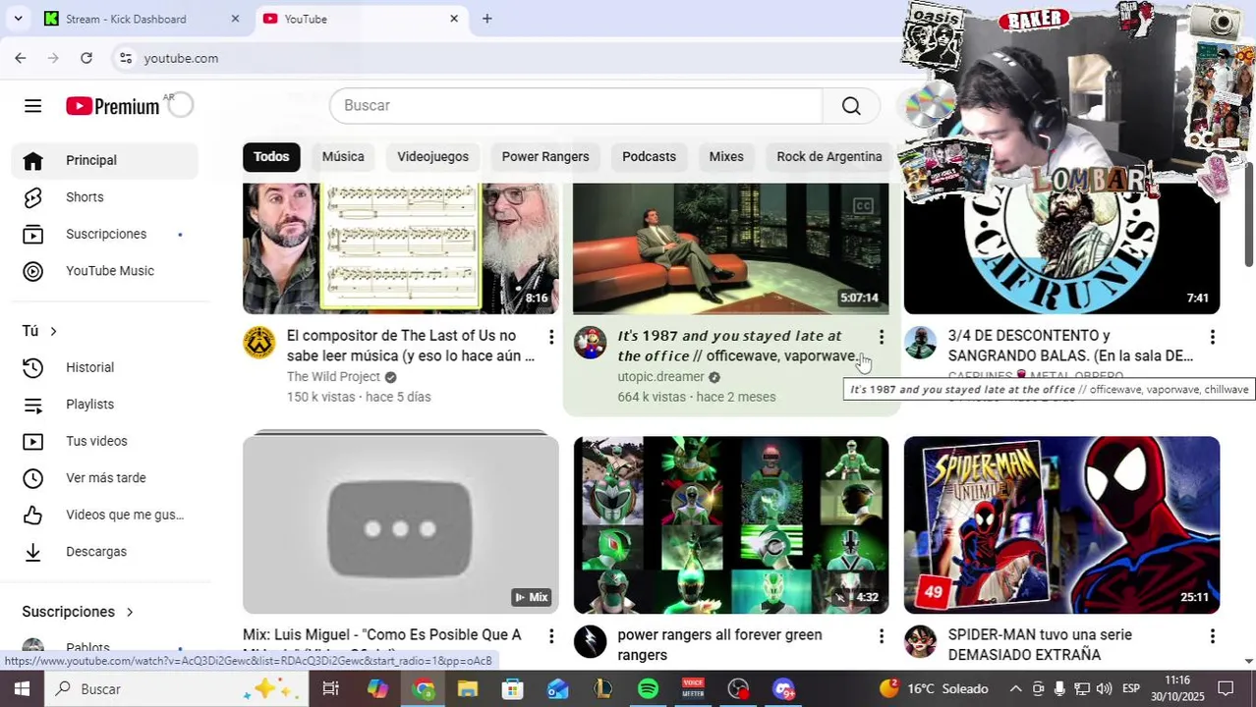The height and width of the screenshot is (707, 1256).
Task: Open the 1987 officewave video thumbnail
Action: coord(730,248)
